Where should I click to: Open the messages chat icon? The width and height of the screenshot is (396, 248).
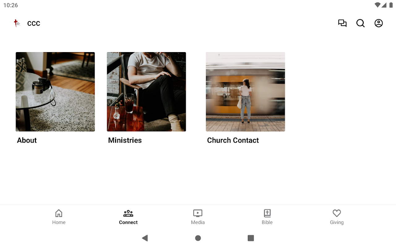342,23
